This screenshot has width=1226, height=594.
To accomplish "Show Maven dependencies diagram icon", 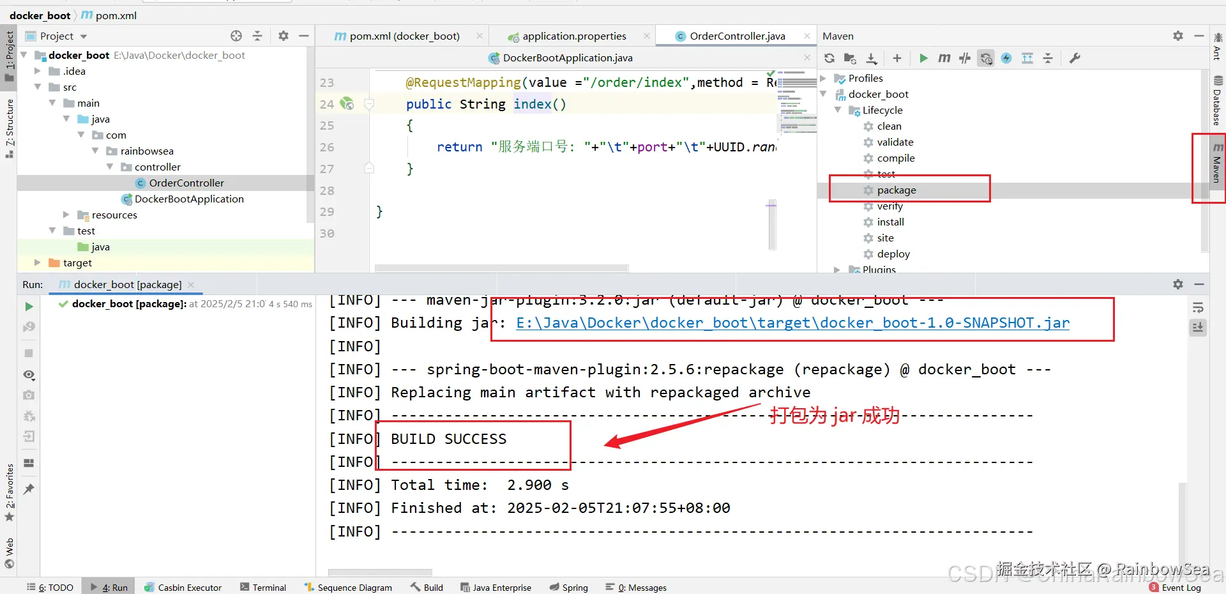I will [1027, 58].
